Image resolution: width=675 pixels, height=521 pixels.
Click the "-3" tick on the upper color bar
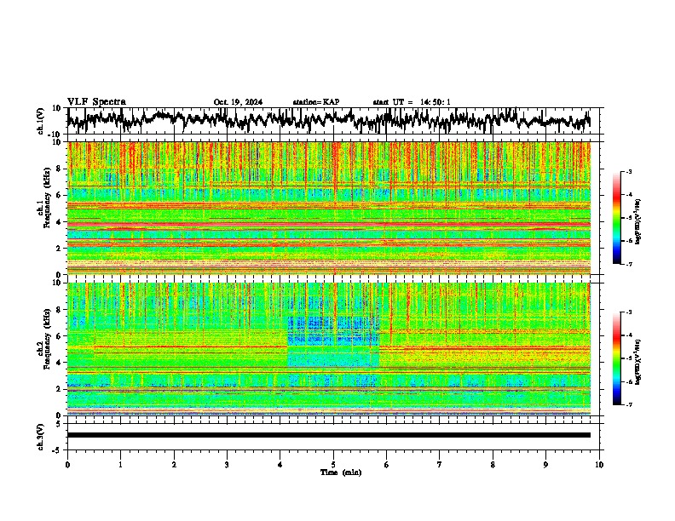(x=628, y=172)
